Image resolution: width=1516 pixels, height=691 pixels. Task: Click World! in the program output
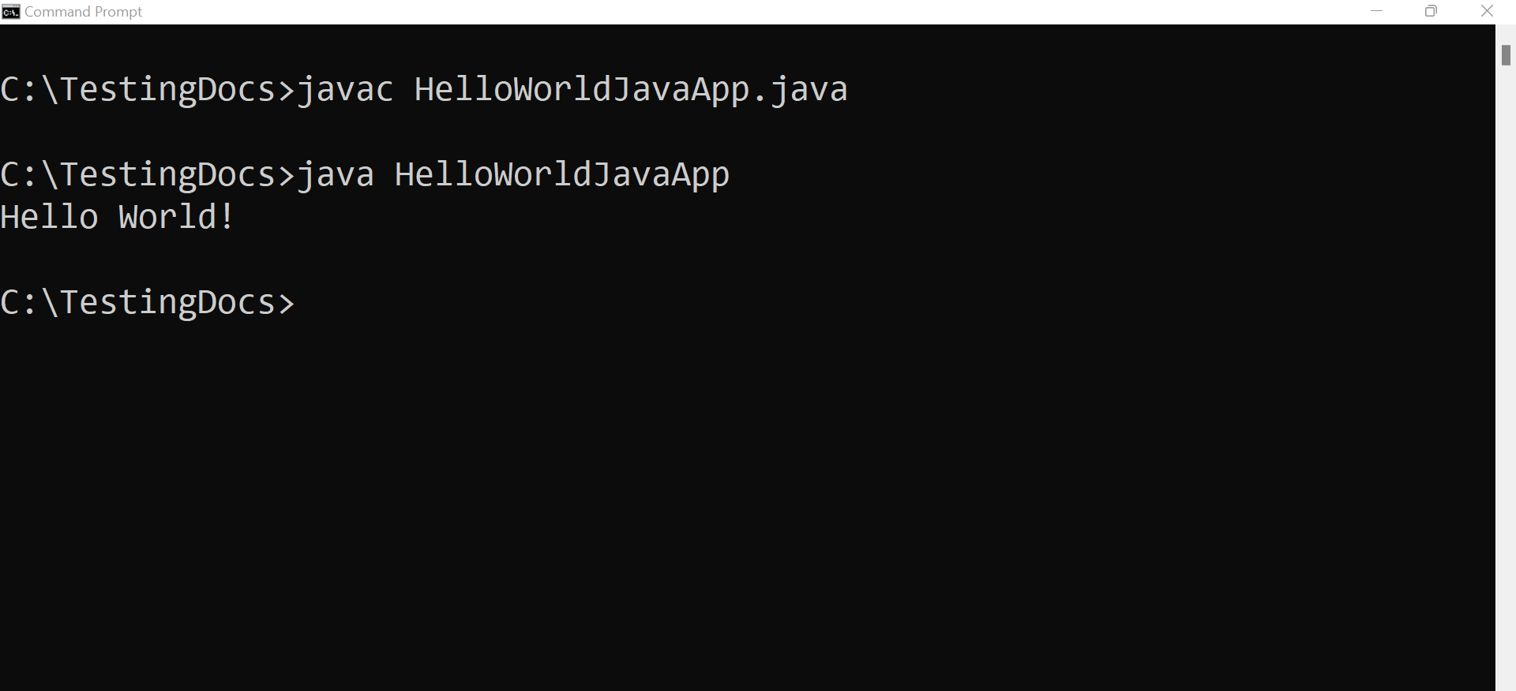click(176, 217)
